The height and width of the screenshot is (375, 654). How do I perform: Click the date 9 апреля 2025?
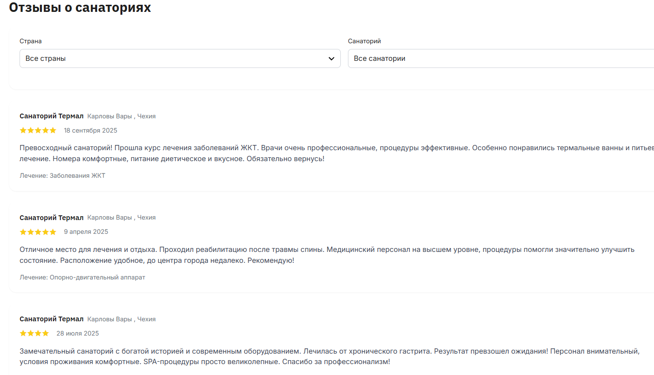(x=86, y=232)
